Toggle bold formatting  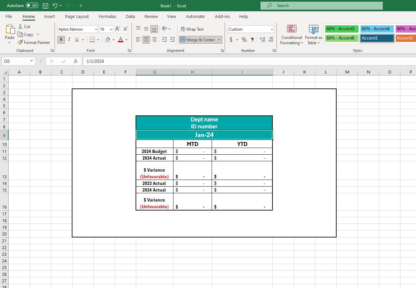click(61, 40)
